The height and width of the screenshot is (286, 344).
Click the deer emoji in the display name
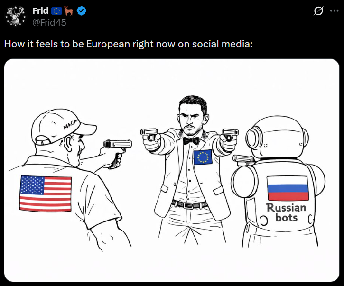[x=70, y=11]
